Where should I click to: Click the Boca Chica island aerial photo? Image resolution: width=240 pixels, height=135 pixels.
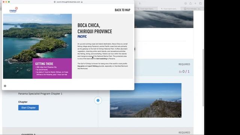(37, 46)
